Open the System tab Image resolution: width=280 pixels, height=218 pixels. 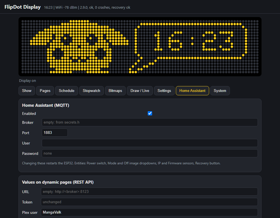click(220, 91)
